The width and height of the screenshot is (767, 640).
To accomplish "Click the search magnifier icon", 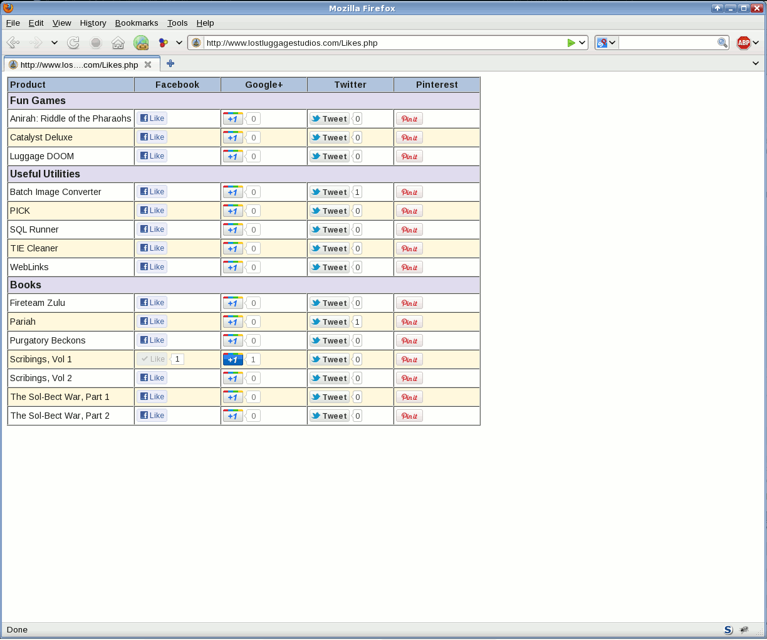I will click(723, 43).
